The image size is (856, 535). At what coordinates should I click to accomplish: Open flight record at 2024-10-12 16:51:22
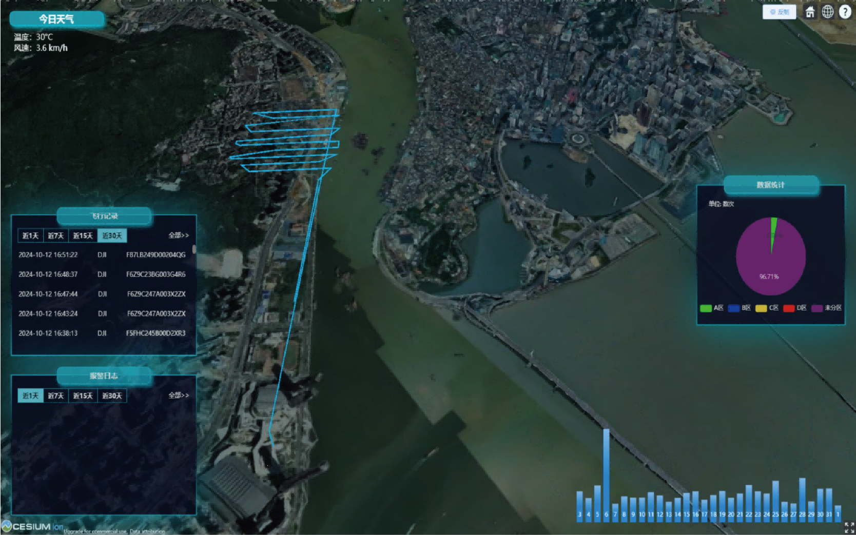[102, 255]
